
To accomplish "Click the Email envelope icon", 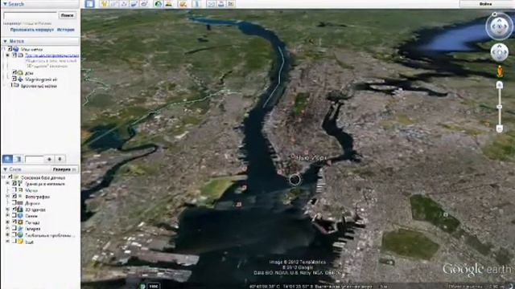I will (x=211, y=4).
